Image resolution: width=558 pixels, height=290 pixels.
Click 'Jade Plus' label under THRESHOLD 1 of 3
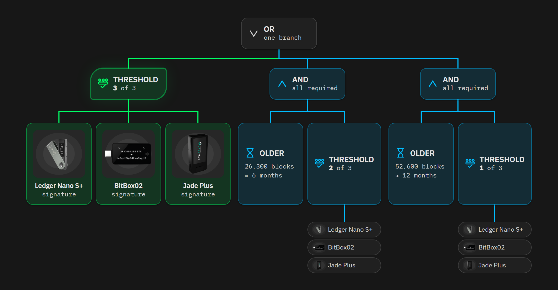point(492,265)
